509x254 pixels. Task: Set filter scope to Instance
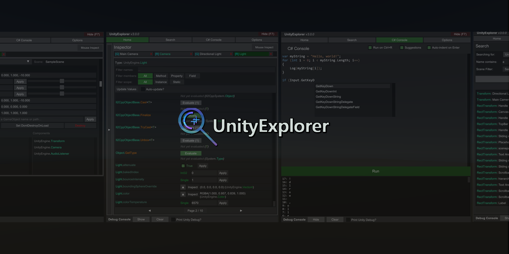[161, 82]
